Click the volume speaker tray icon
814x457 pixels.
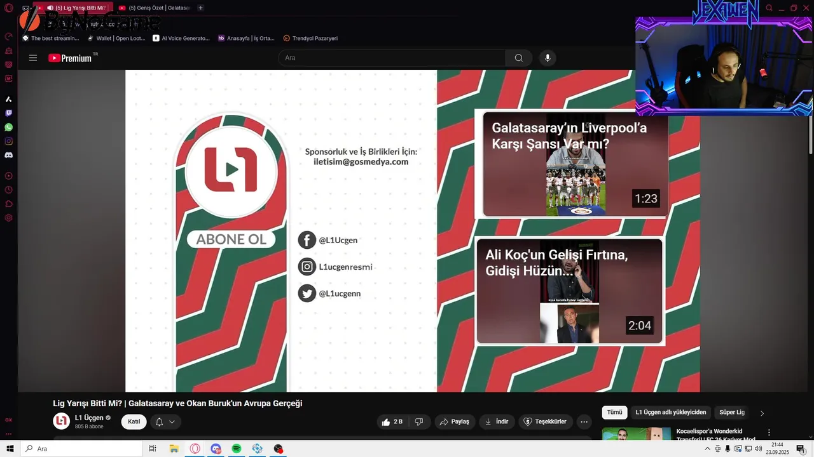(x=759, y=449)
